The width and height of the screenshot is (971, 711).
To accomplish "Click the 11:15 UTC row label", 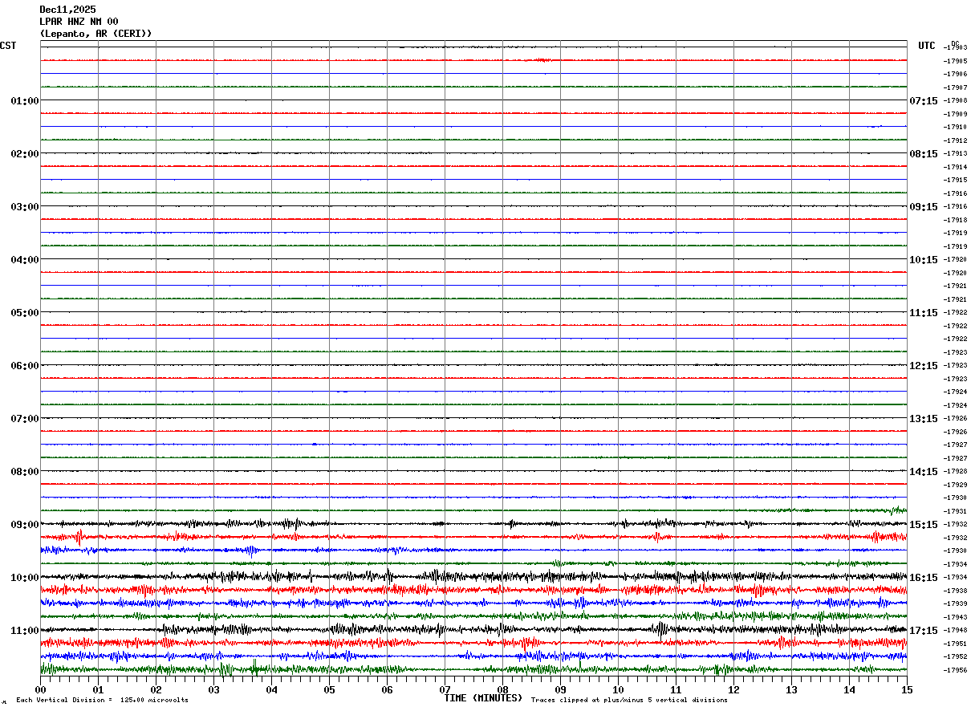I will point(924,313).
